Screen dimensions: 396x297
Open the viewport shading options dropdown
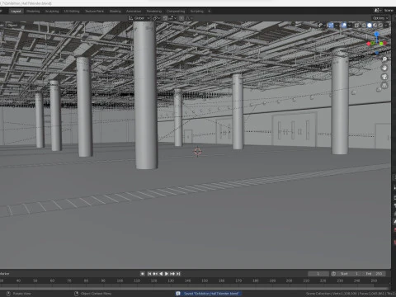point(386,26)
